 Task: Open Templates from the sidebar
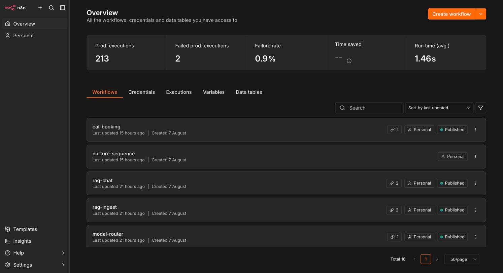[x=35, y=229]
